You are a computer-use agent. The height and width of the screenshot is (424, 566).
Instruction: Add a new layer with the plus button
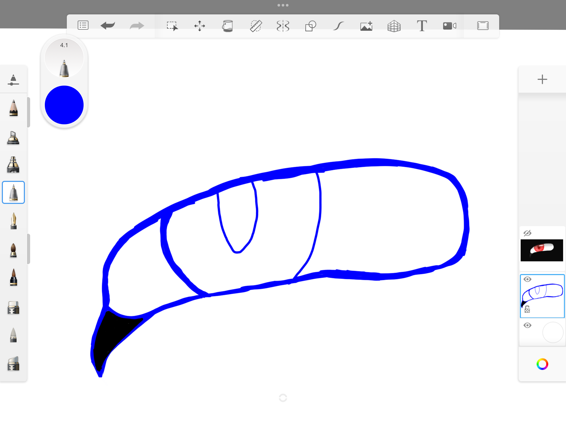click(542, 79)
